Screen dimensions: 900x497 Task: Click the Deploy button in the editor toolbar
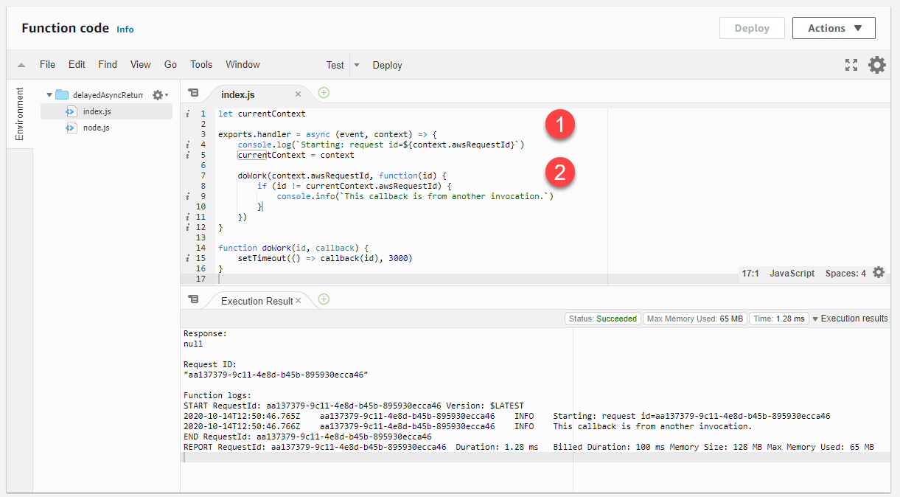click(x=387, y=65)
